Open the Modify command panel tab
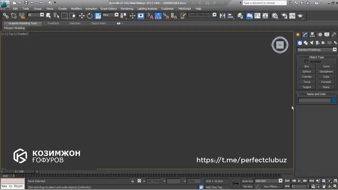The width and height of the screenshot is (338, 190). pos(305,35)
